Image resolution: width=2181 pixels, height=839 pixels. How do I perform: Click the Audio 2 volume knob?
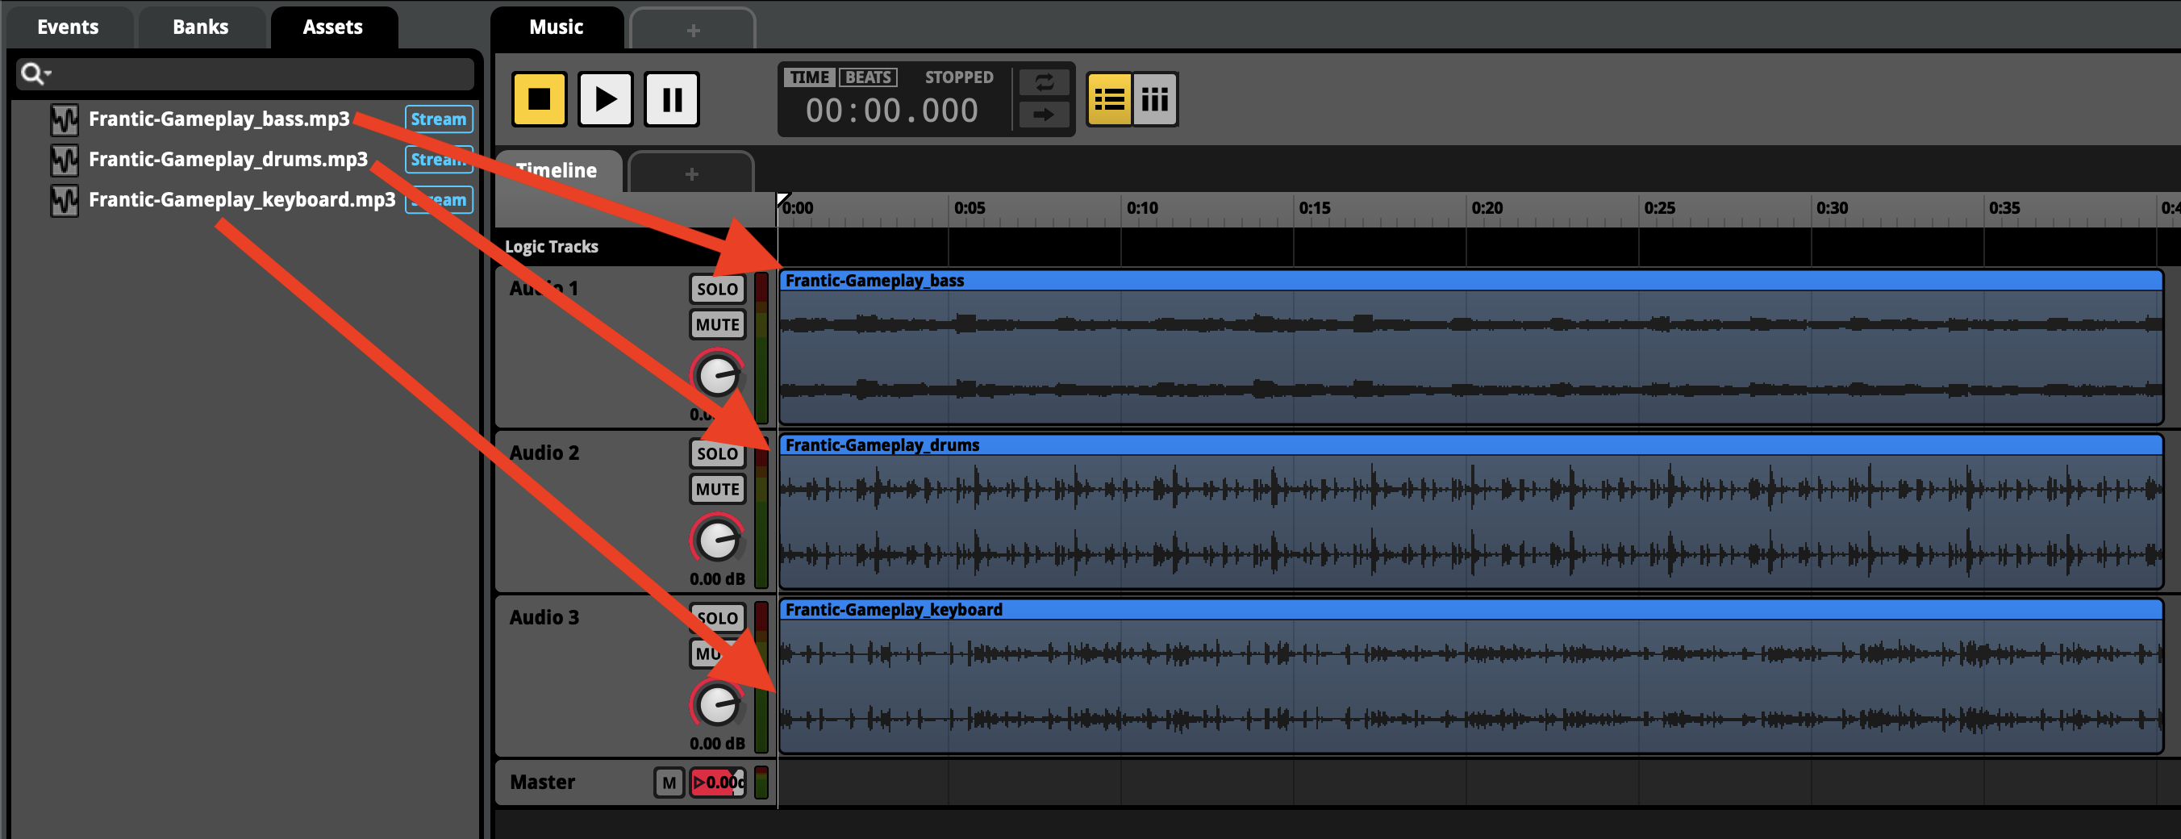tap(717, 541)
